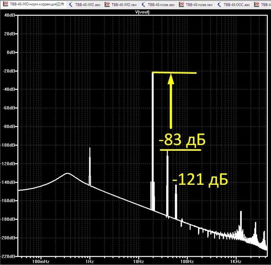Click the yellow -121 дБ annotation text

coord(200,179)
